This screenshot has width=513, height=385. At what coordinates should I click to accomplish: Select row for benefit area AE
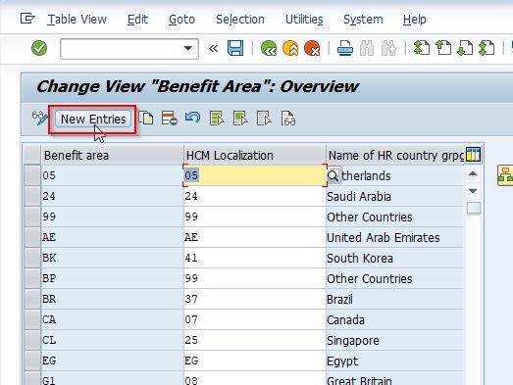click(32, 237)
